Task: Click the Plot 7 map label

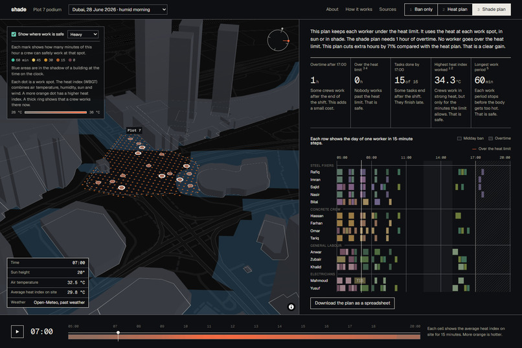Action: (x=134, y=130)
